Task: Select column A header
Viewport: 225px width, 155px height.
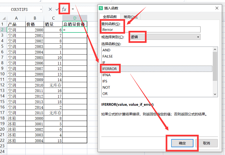Action: (x=16, y=18)
